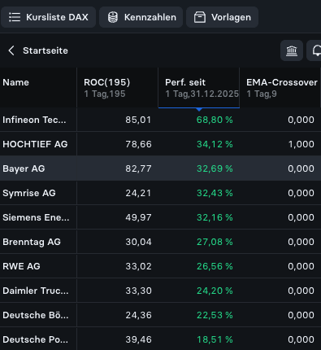Click the bell notification icon

315,50
